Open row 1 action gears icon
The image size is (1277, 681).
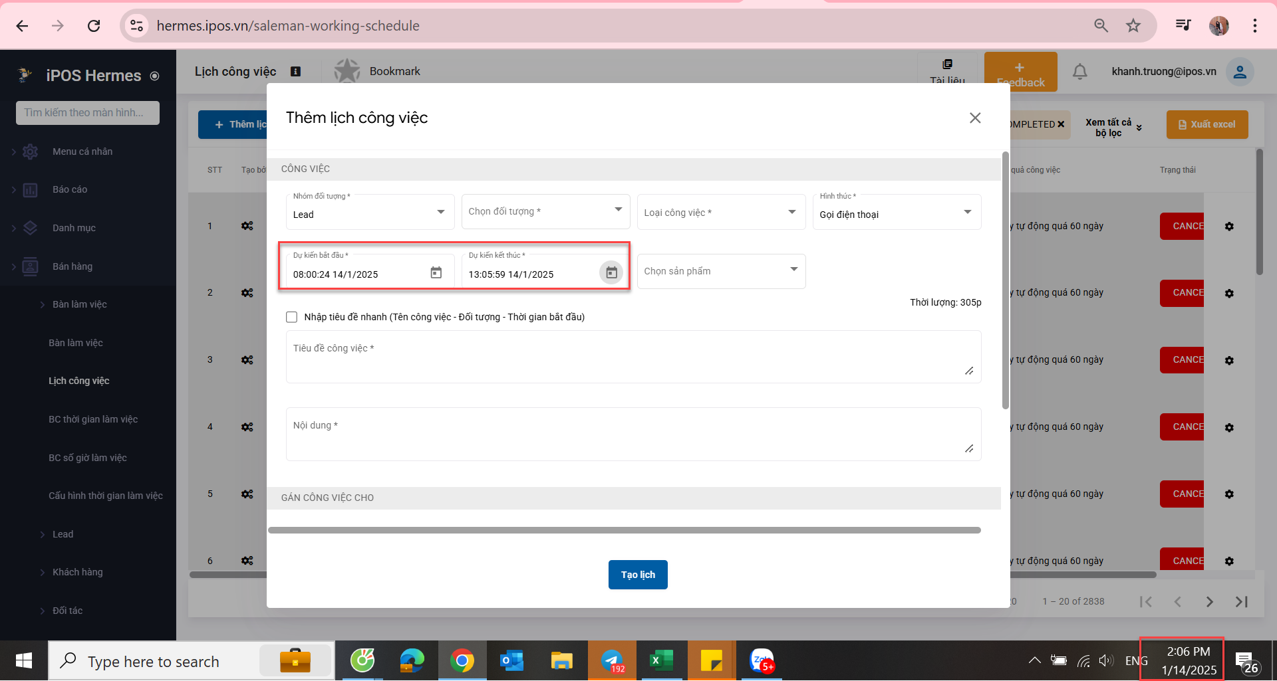click(247, 226)
